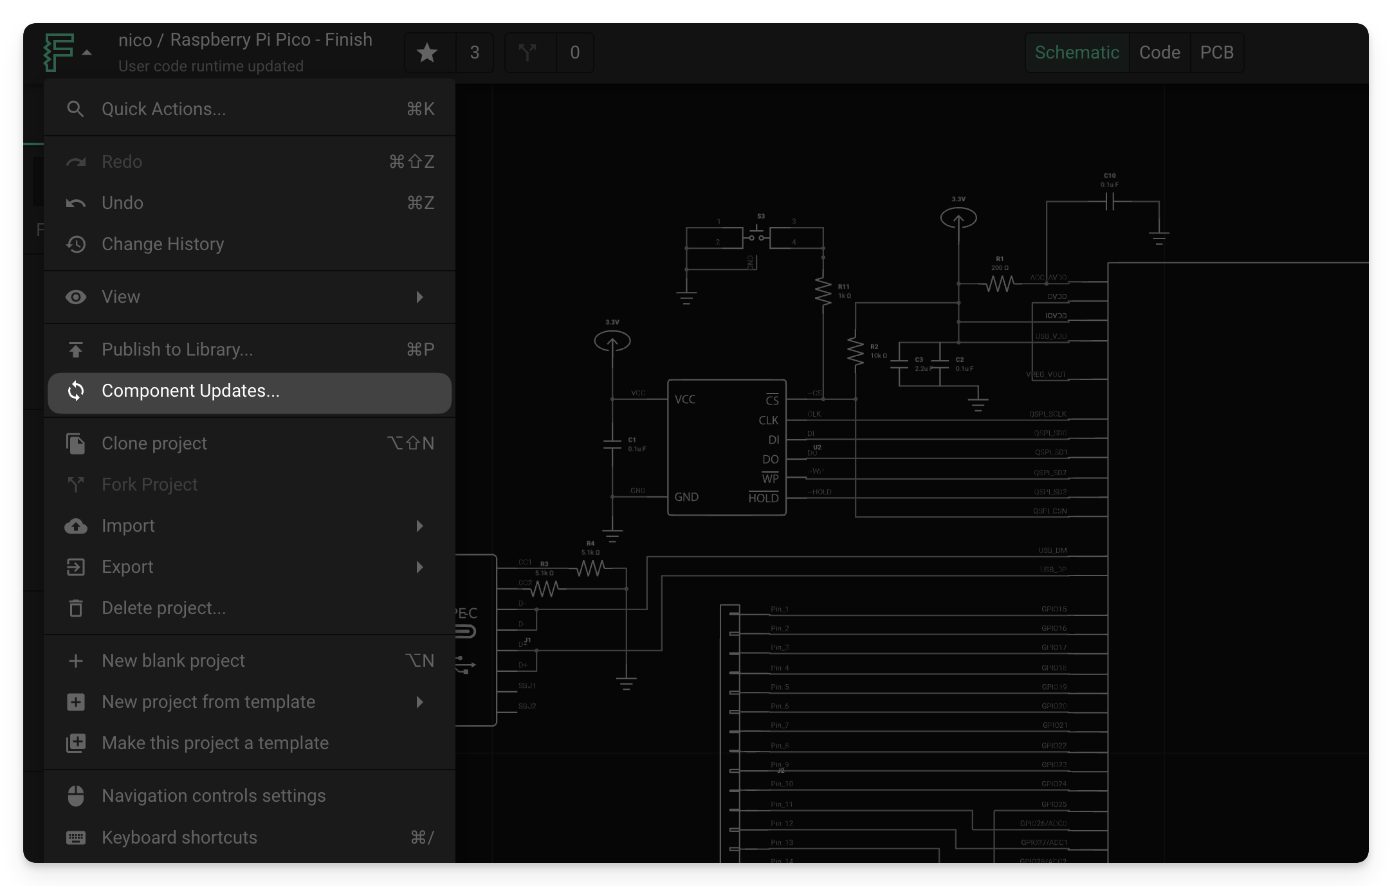Select capacitor C1 0.1uF in schematic
Image resolution: width=1392 pixels, height=886 pixels.
[612, 444]
